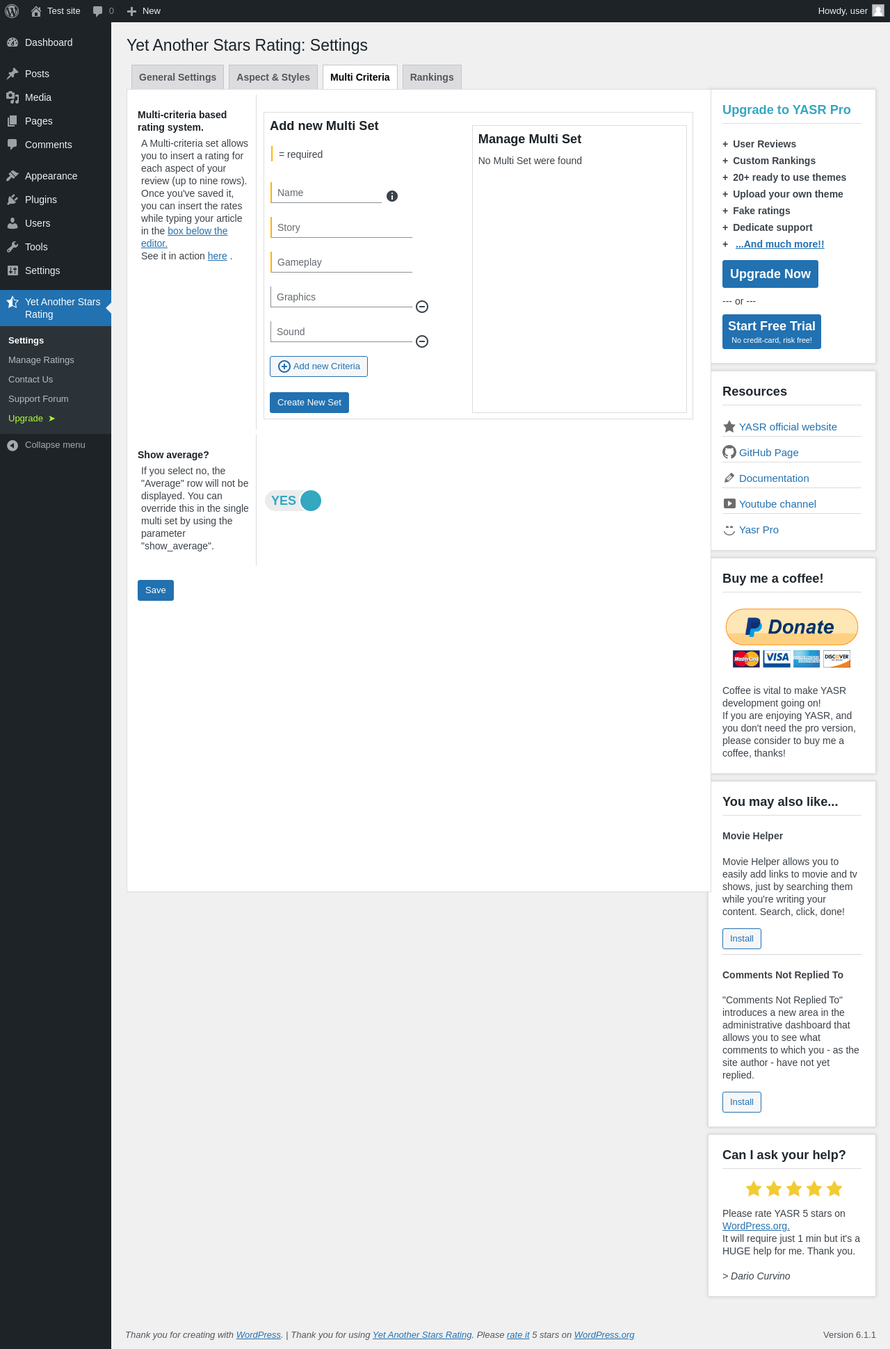
Task: Open 'here' link after See it in action
Action: [x=218, y=256]
